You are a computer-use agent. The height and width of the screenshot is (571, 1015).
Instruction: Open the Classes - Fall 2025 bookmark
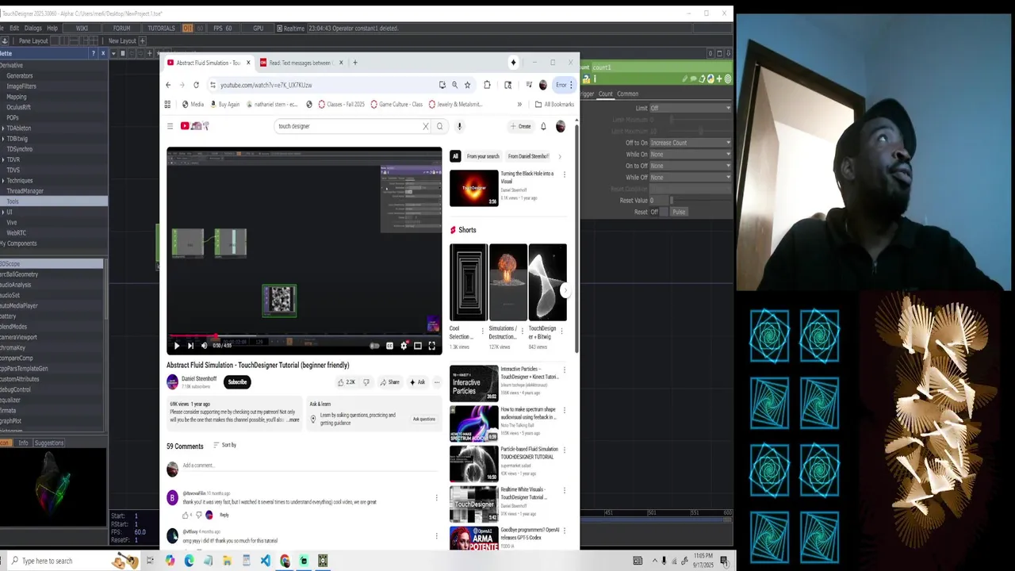(x=341, y=104)
